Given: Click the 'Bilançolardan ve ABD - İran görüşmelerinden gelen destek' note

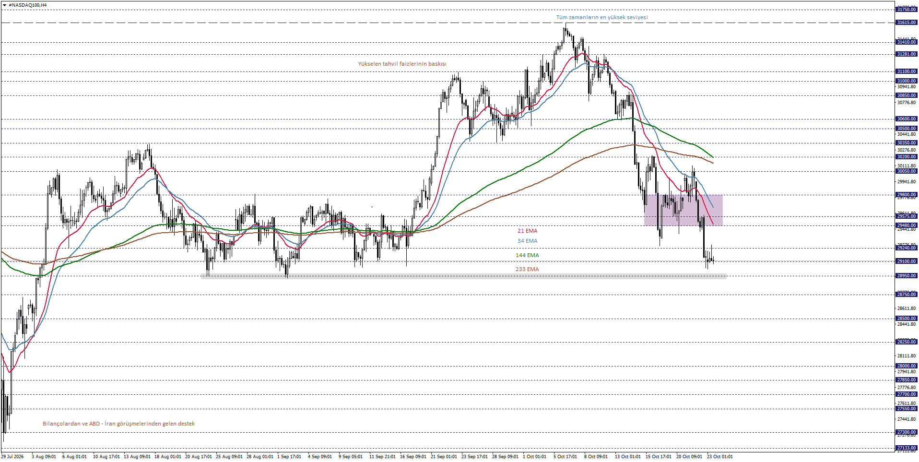Looking at the screenshot, I should tap(119, 424).
